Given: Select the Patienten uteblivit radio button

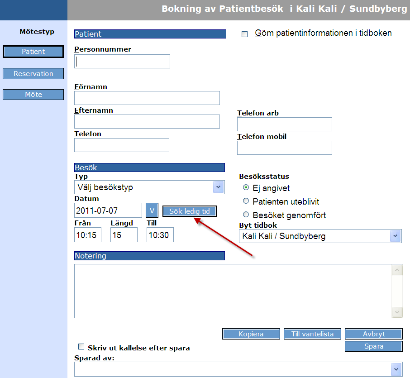Looking at the screenshot, I should (246, 201).
